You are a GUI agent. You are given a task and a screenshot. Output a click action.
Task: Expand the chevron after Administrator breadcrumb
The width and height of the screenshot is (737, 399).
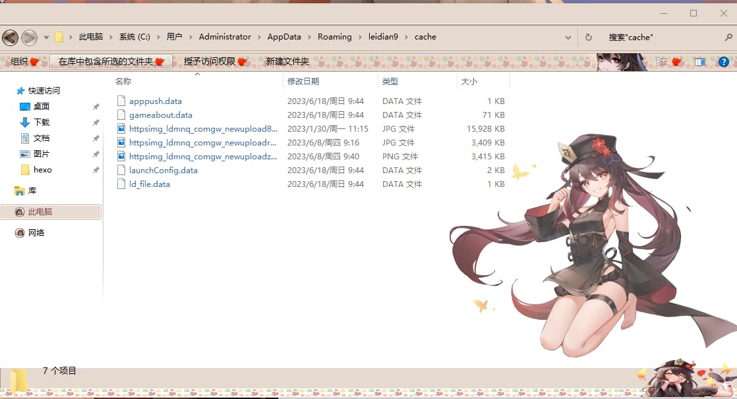pyautogui.click(x=259, y=37)
